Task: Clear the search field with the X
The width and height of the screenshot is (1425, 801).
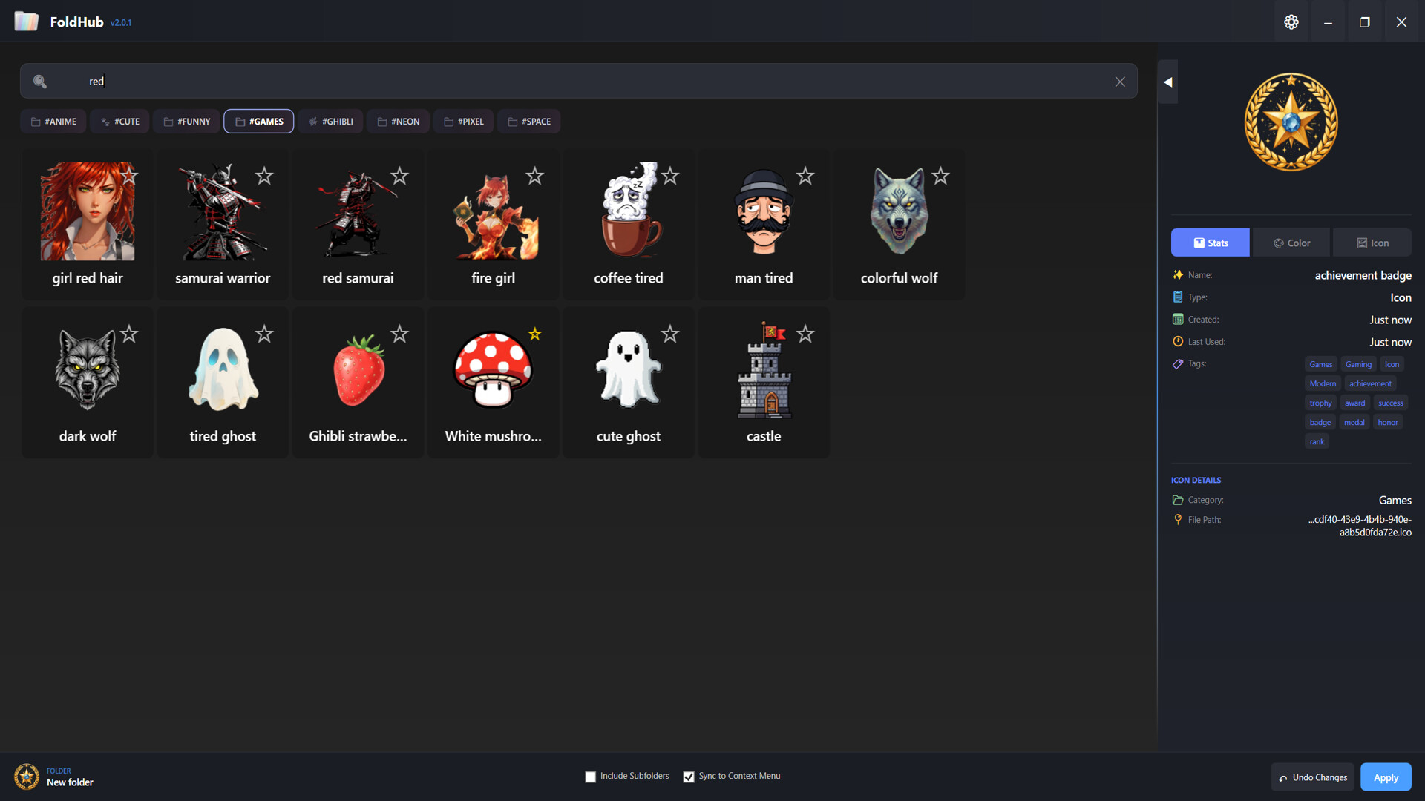Action: (1120, 82)
